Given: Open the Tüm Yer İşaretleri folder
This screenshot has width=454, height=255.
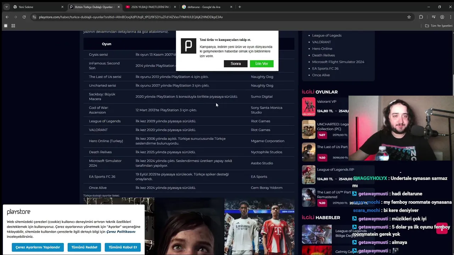Looking at the screenshot, I should 439,26.
